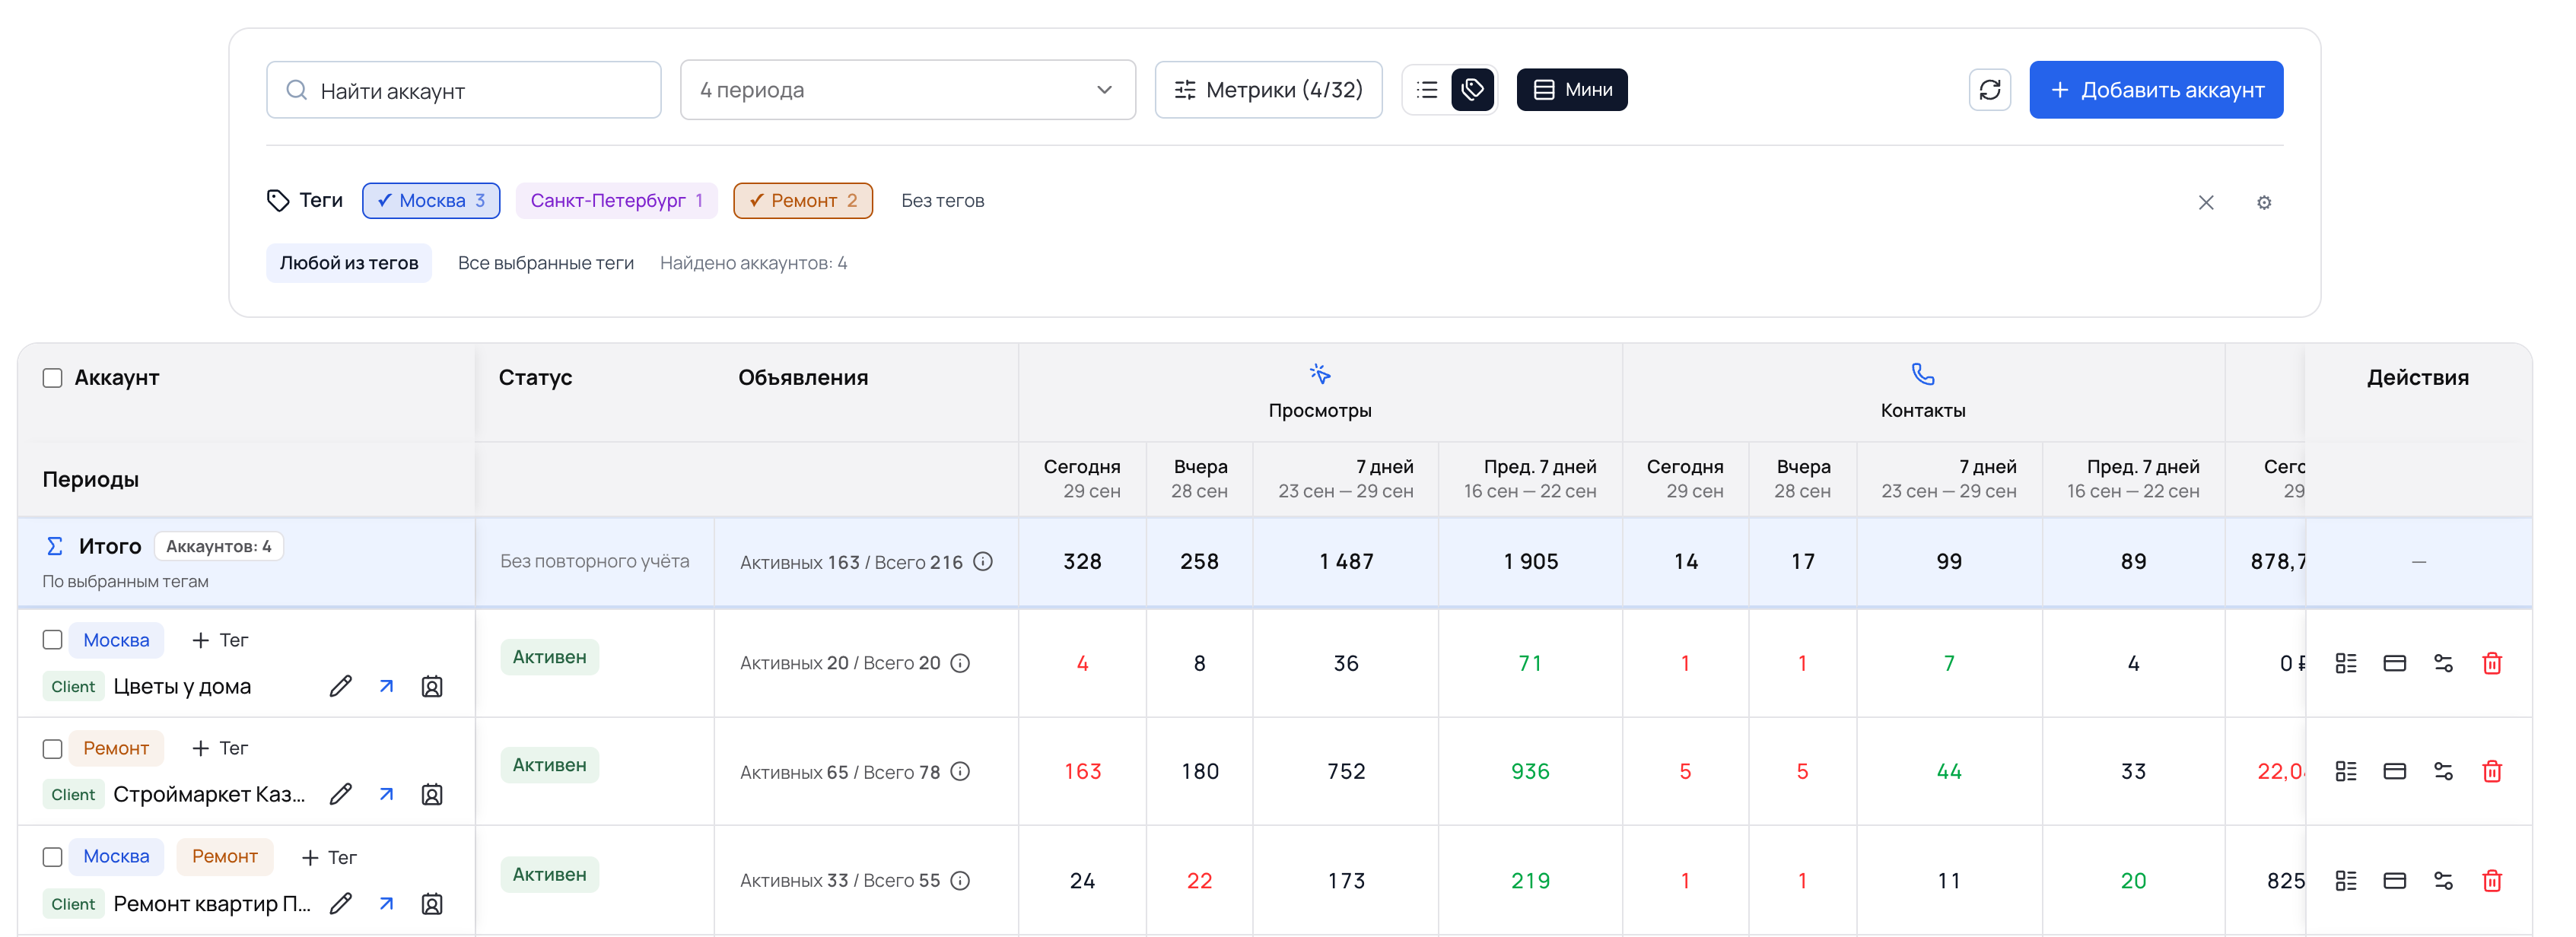Toggle the tags view icon

1472,90
